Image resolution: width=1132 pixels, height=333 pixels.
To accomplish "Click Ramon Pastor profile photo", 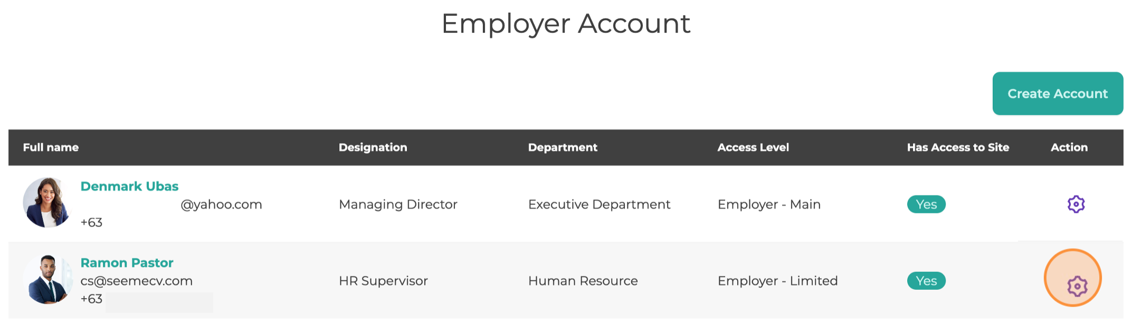I will pos(48,279).
